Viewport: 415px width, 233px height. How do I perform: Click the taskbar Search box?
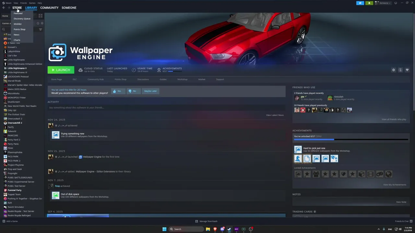click(186, 229)
